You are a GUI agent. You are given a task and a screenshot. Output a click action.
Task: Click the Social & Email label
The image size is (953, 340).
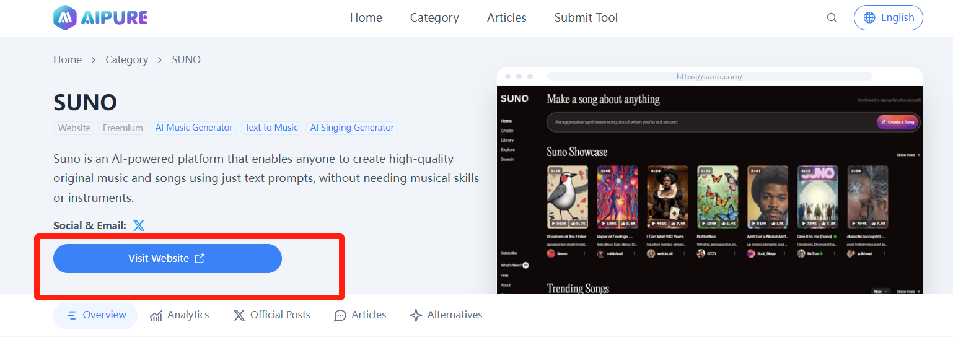point(90,225)
